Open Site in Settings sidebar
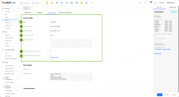179x97 pixels. tap(6, 14)
